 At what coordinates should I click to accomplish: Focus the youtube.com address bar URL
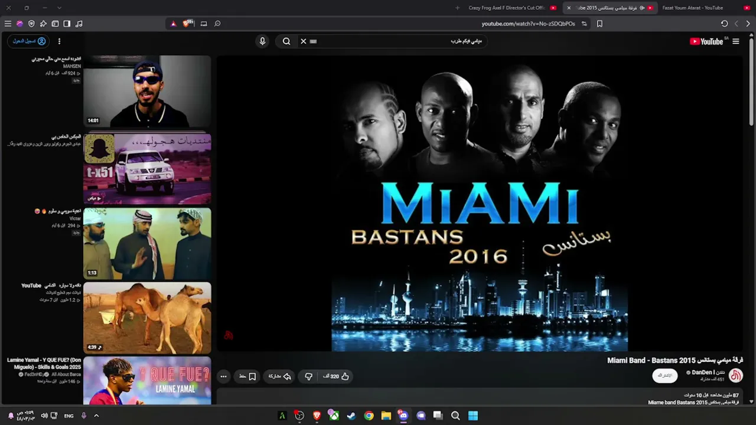[528, 24]
